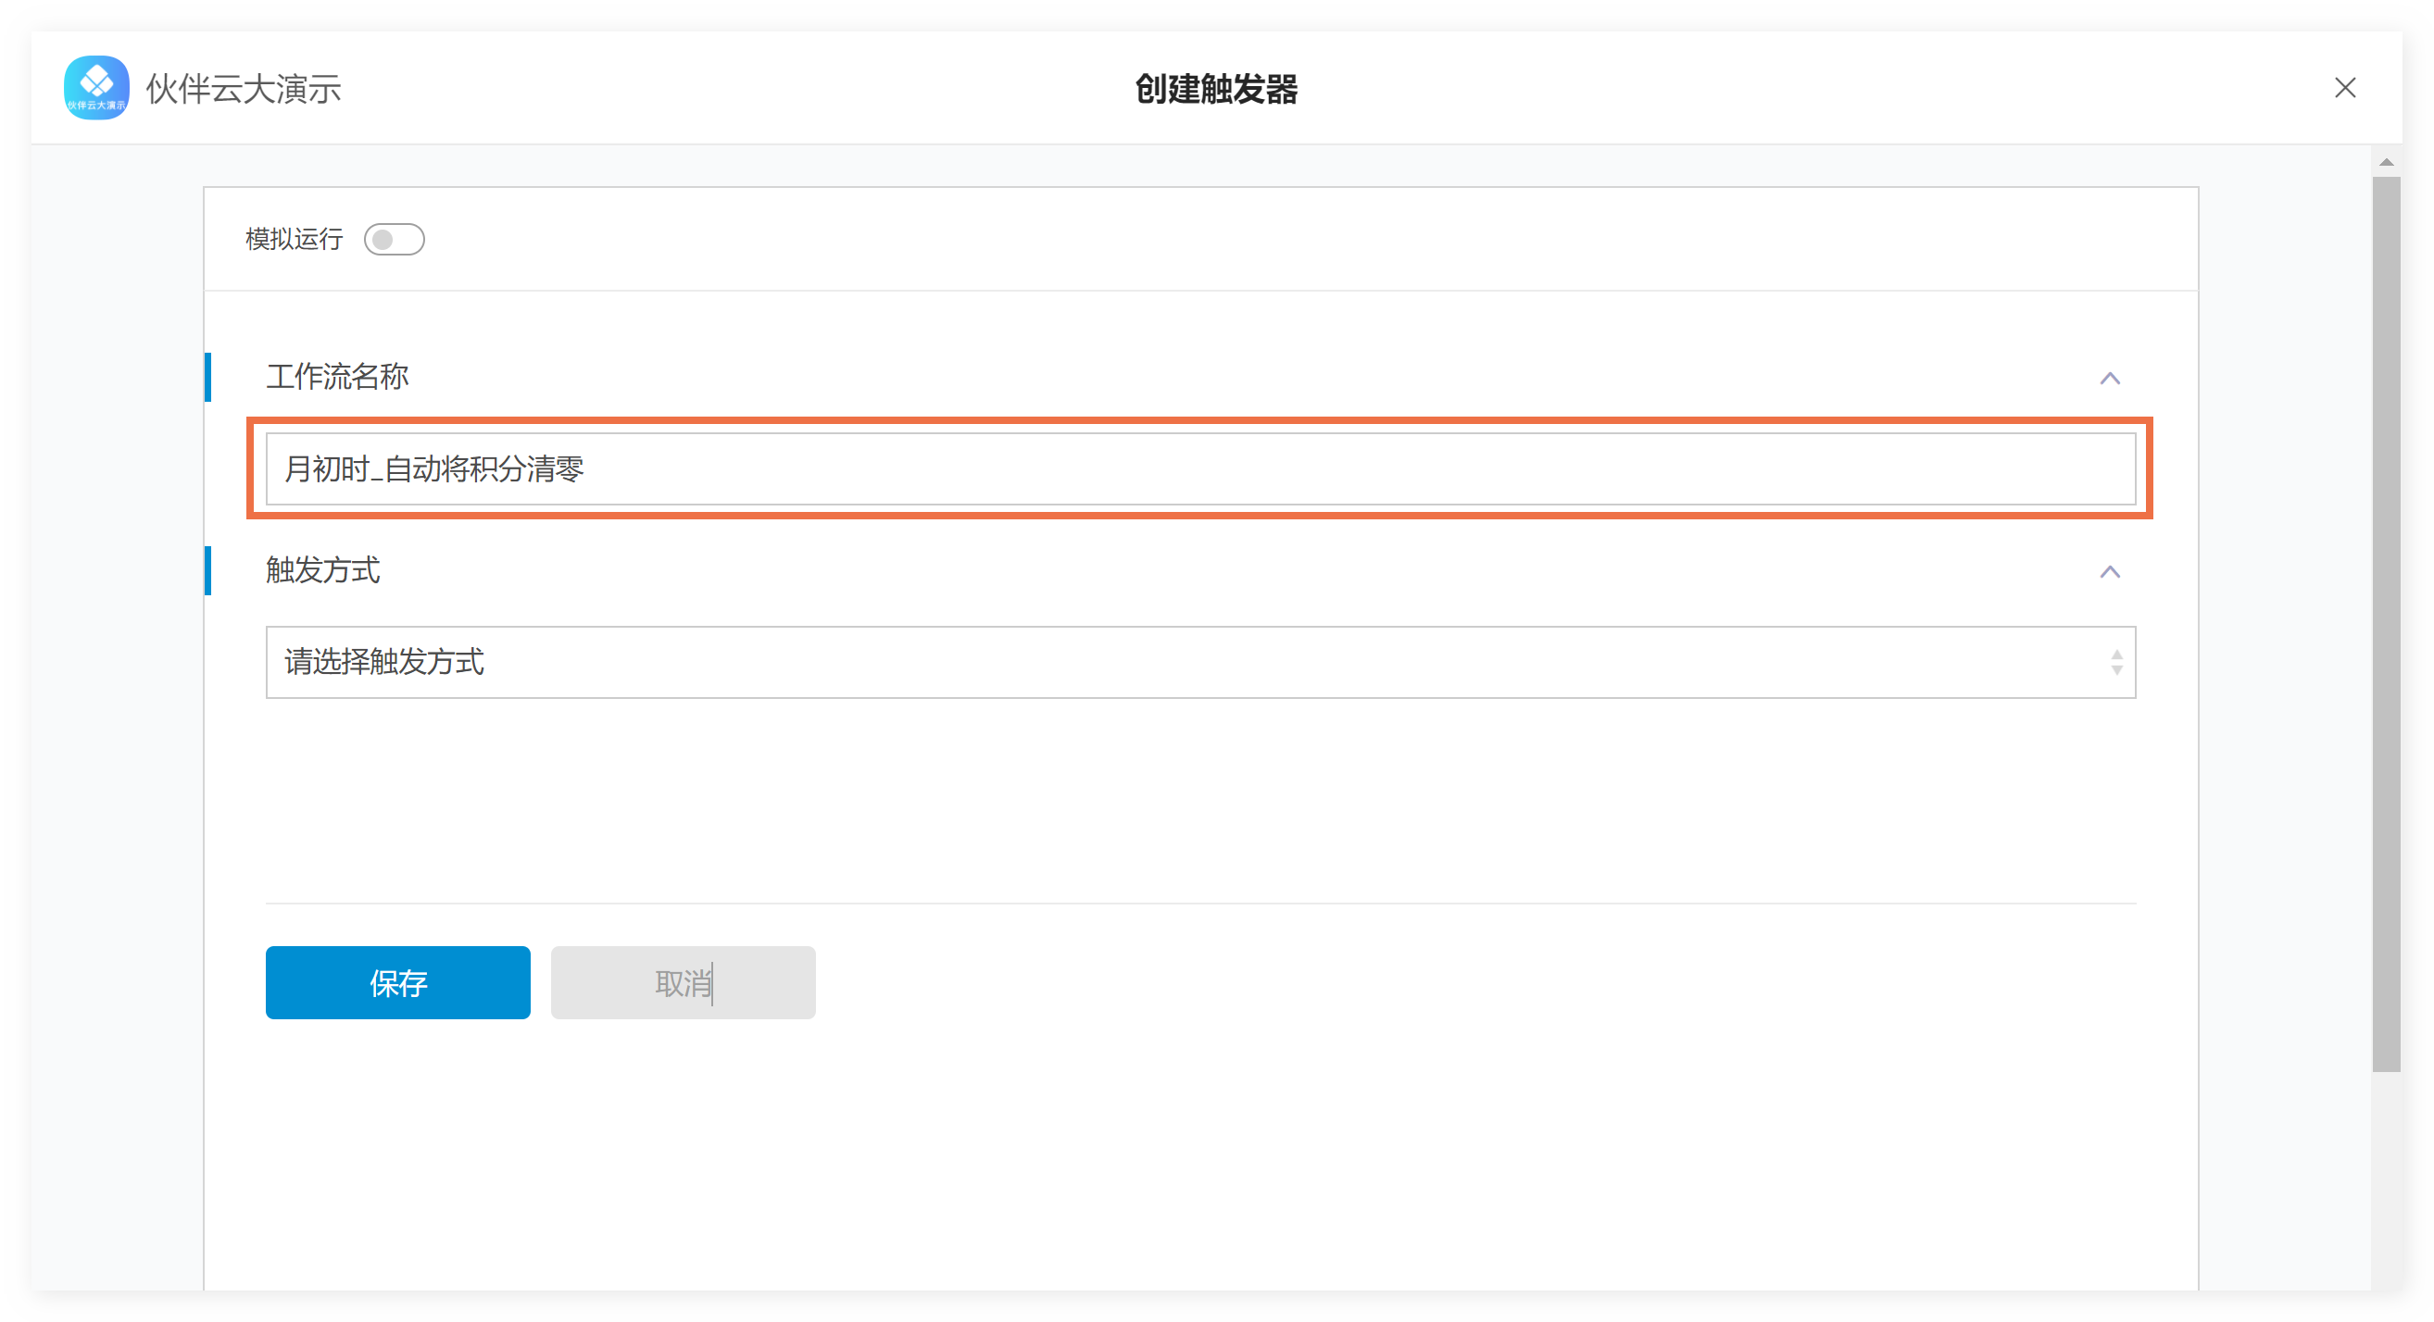Collapse the 触发方式 section chevron
The width and height of the screenshot is (2434, 1322).
tap(2109, 571)
